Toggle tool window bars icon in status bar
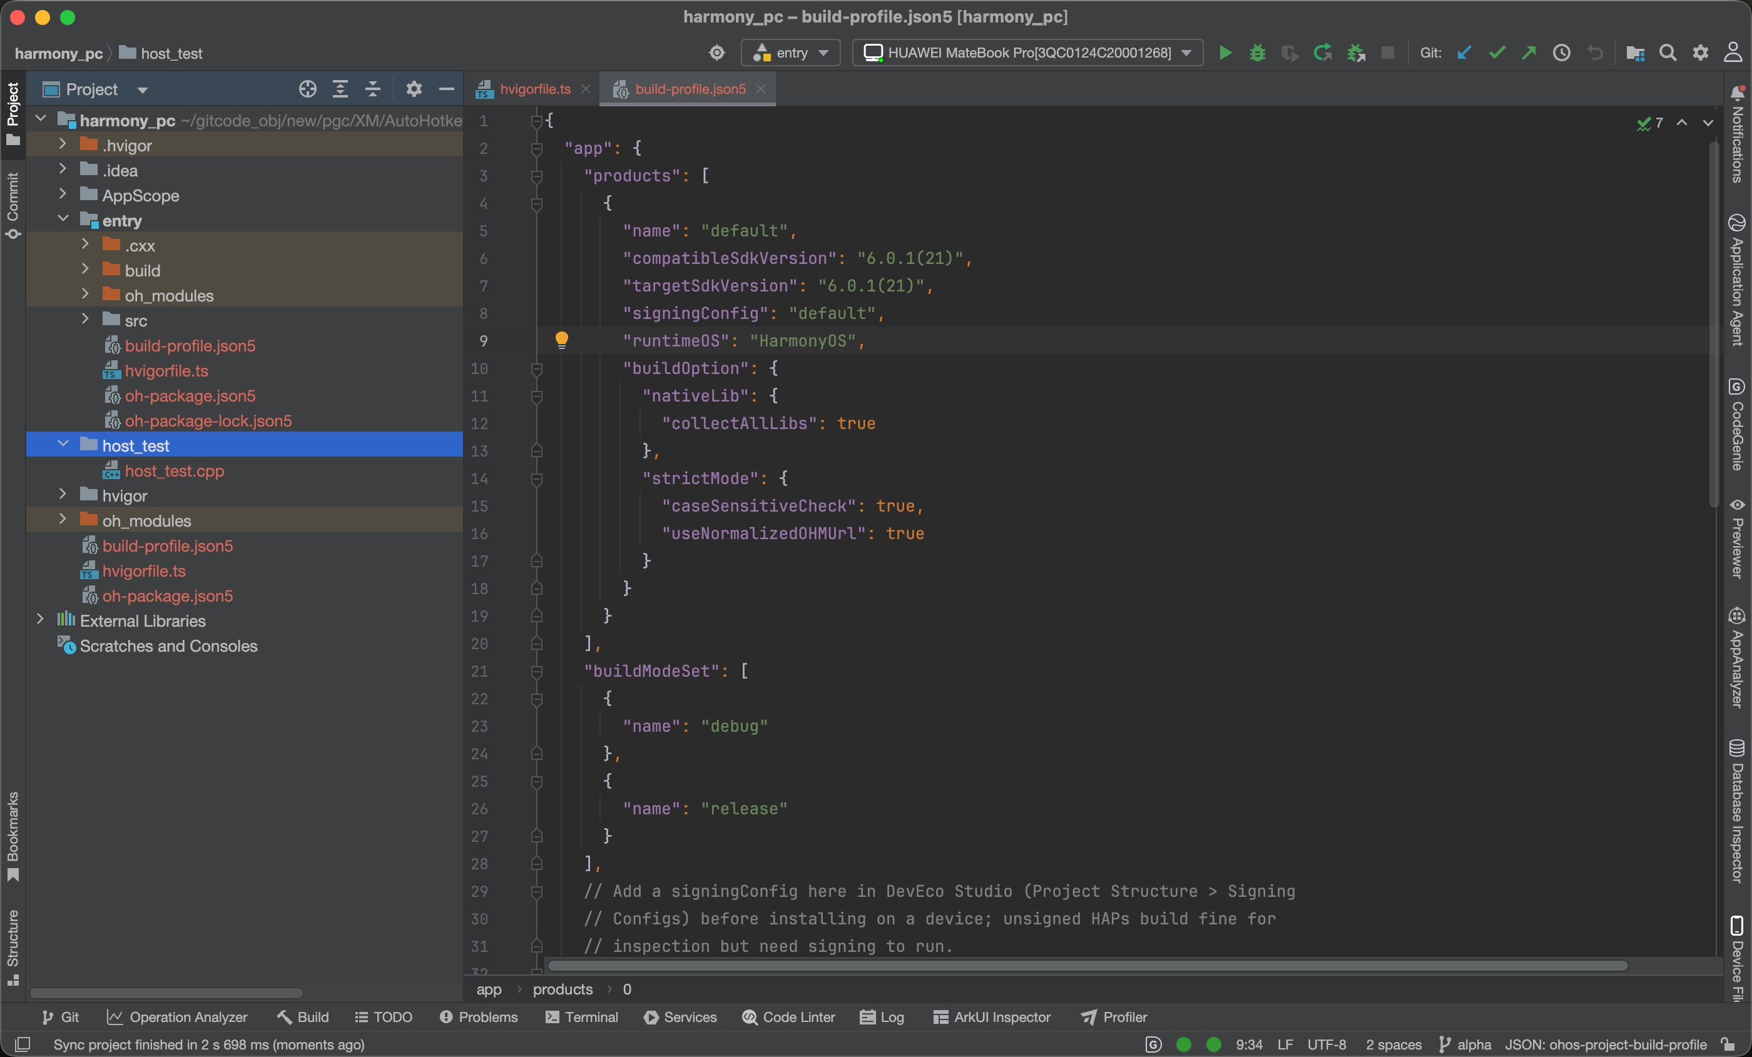The image size is (1752, 1057). click(x=22, y=1044)
